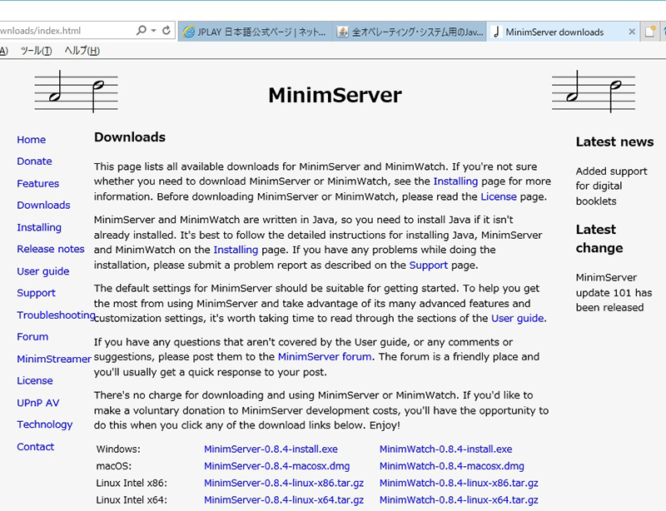Download MinimWatch-0.8.4-macosx.dmg for macOS
Screen dimensions: 666x511
(x=452, y=466)
